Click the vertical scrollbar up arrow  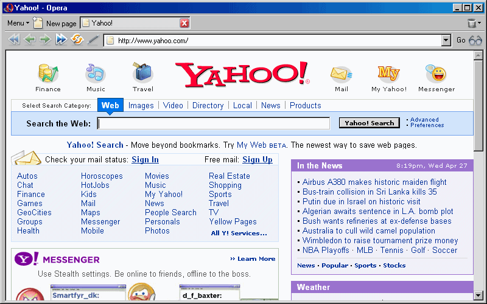478,55
